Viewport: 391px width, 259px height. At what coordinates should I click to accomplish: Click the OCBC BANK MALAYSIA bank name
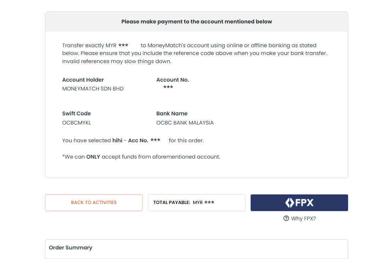tap(185, 123)
